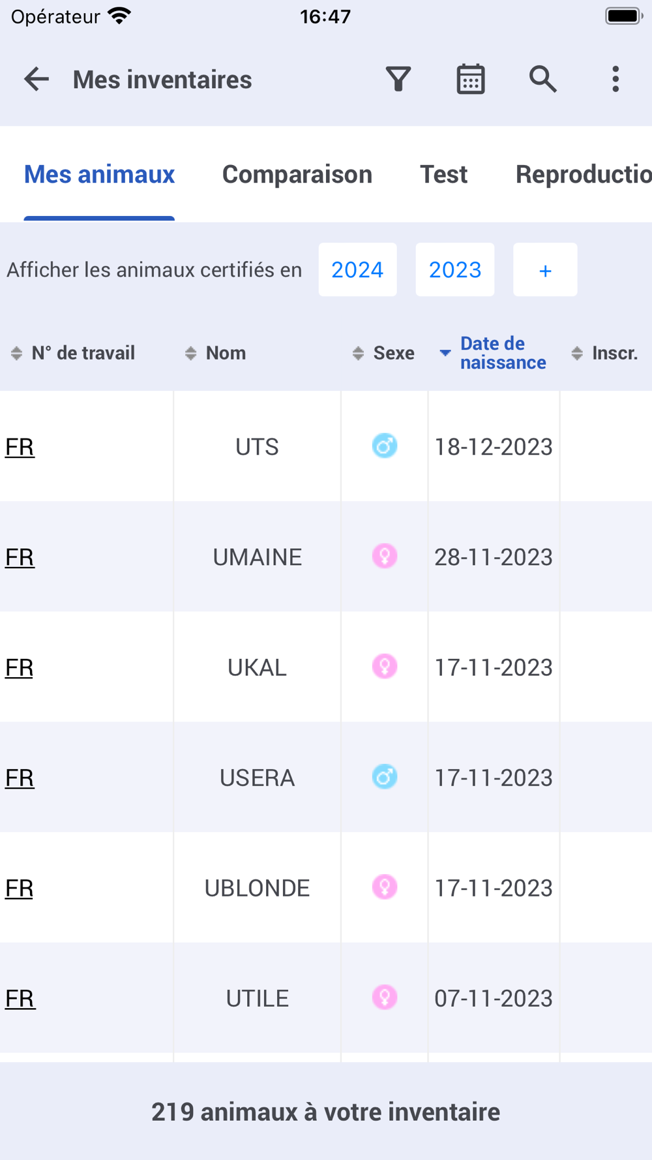652x1160 pixels.
Task: Switch to the Comparaison tab
Action: coord(297,174)
